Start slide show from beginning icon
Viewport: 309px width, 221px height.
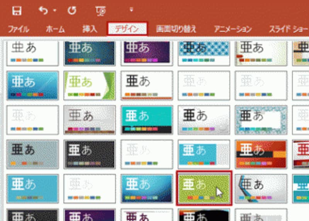coord(101,11)
